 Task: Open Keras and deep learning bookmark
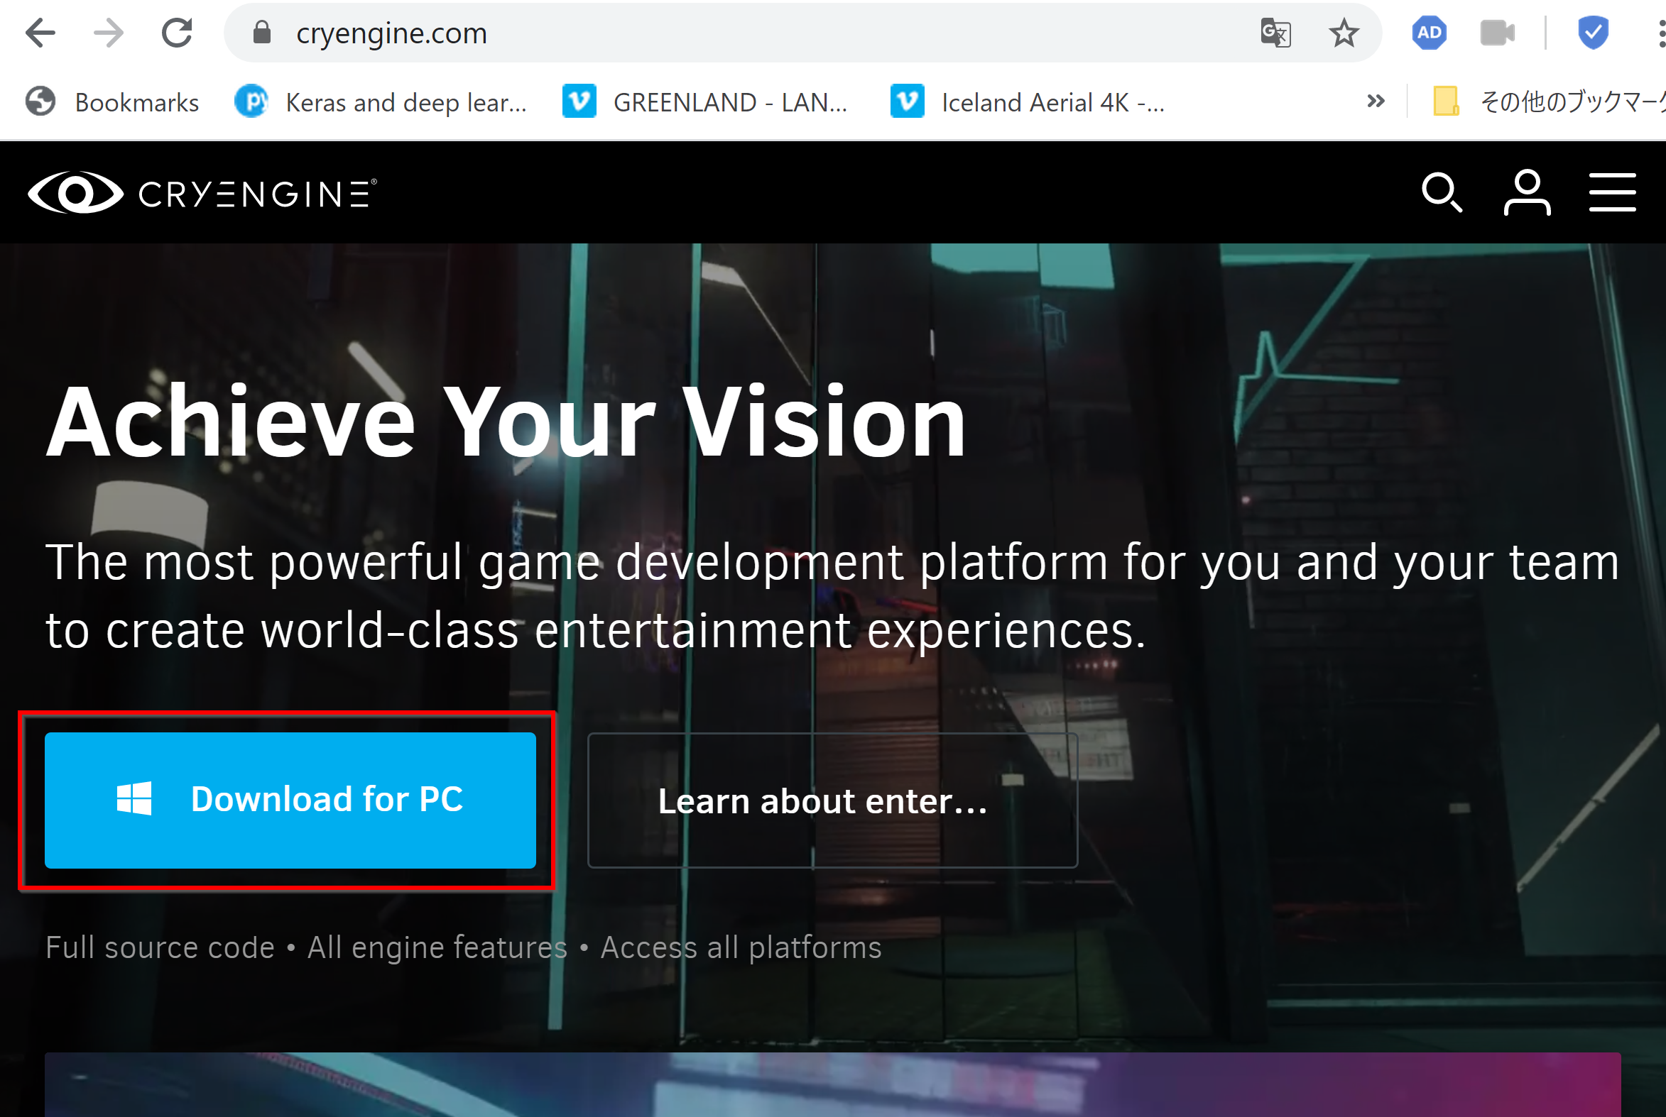tap(381, 103)
